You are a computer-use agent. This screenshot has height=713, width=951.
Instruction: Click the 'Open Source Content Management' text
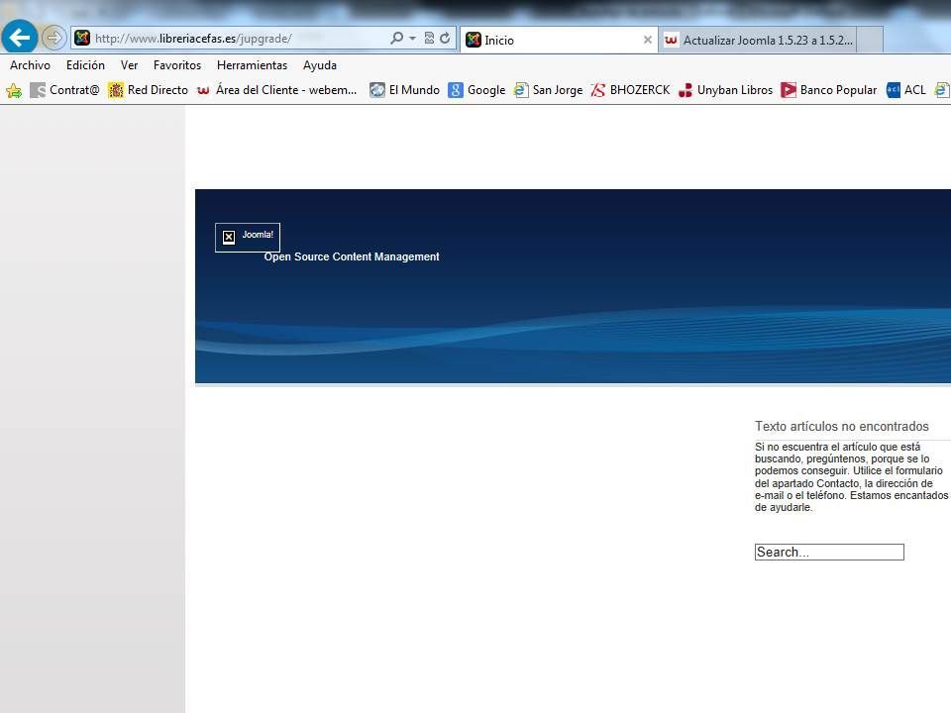(351, 256)
